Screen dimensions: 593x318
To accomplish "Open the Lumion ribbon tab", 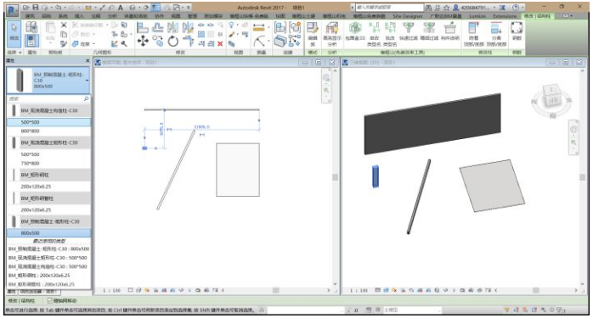I will tap(477, 16).
